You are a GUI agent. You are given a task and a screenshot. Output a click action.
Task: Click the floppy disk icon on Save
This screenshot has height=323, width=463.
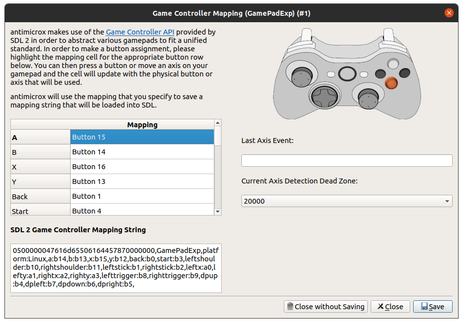click(x=424, y=307)
